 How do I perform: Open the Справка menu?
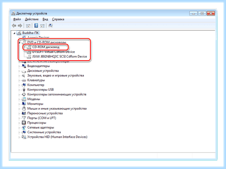pos(58,19)
